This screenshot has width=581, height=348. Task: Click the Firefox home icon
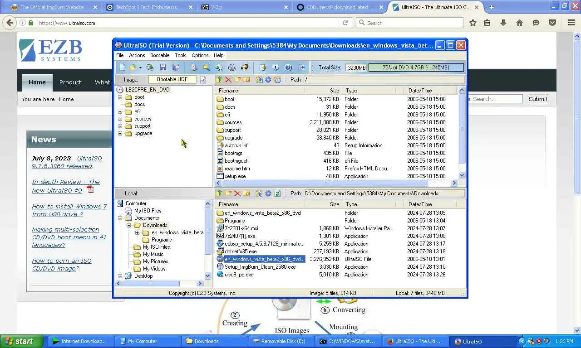pyautogui.click(x=520, y=23)
